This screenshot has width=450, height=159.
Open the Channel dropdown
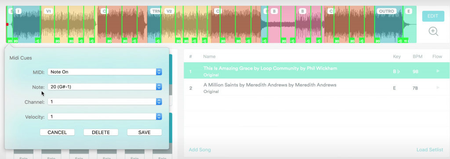(105, 102)
